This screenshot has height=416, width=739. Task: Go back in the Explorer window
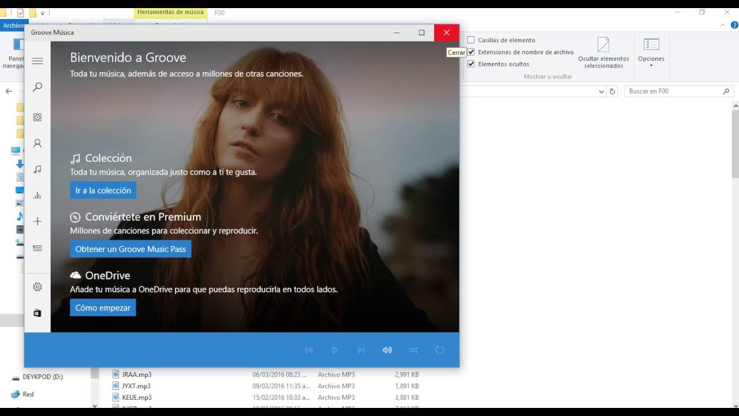[9, 91]
